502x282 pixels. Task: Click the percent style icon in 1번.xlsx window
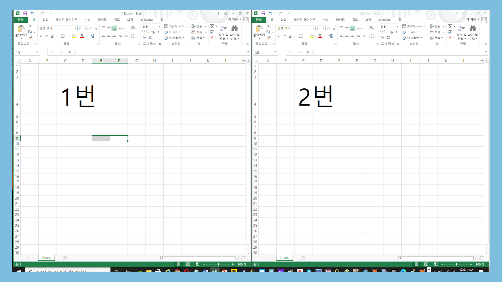pos(153,32)
